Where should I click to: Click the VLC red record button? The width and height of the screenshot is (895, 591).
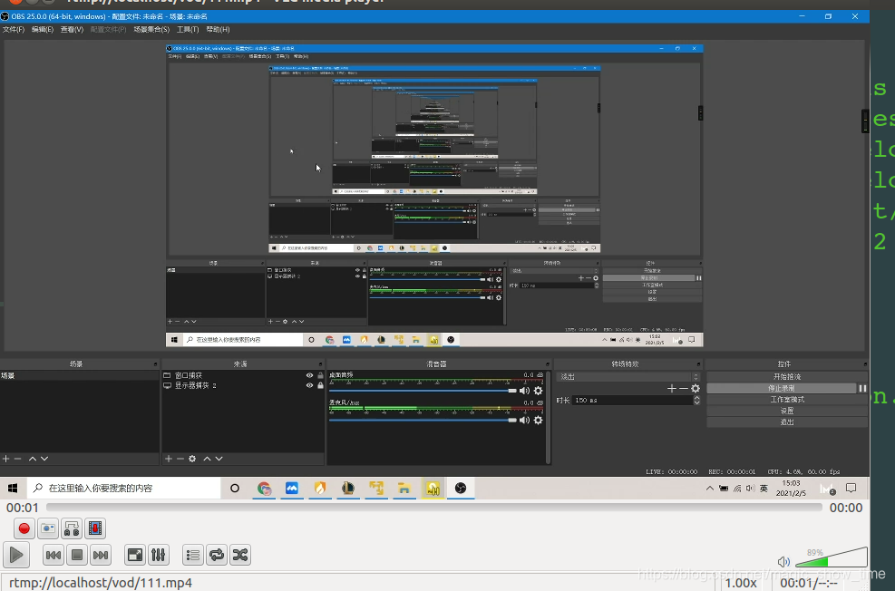click(24, 528)
